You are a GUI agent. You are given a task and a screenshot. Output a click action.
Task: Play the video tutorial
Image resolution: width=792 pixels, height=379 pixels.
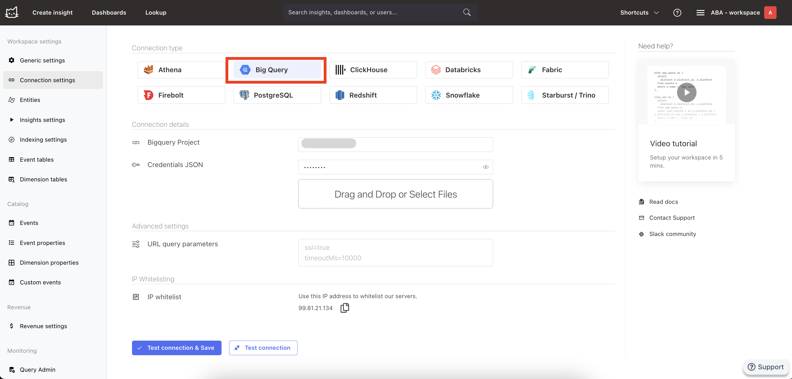pyautogui.click(x=686, y=92)
